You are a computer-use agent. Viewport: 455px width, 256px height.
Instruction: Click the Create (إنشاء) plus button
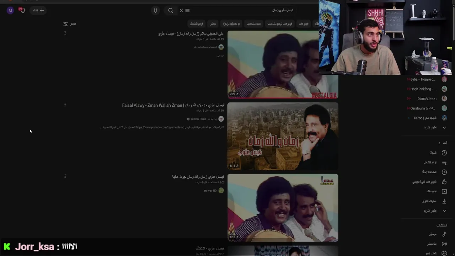38,10
